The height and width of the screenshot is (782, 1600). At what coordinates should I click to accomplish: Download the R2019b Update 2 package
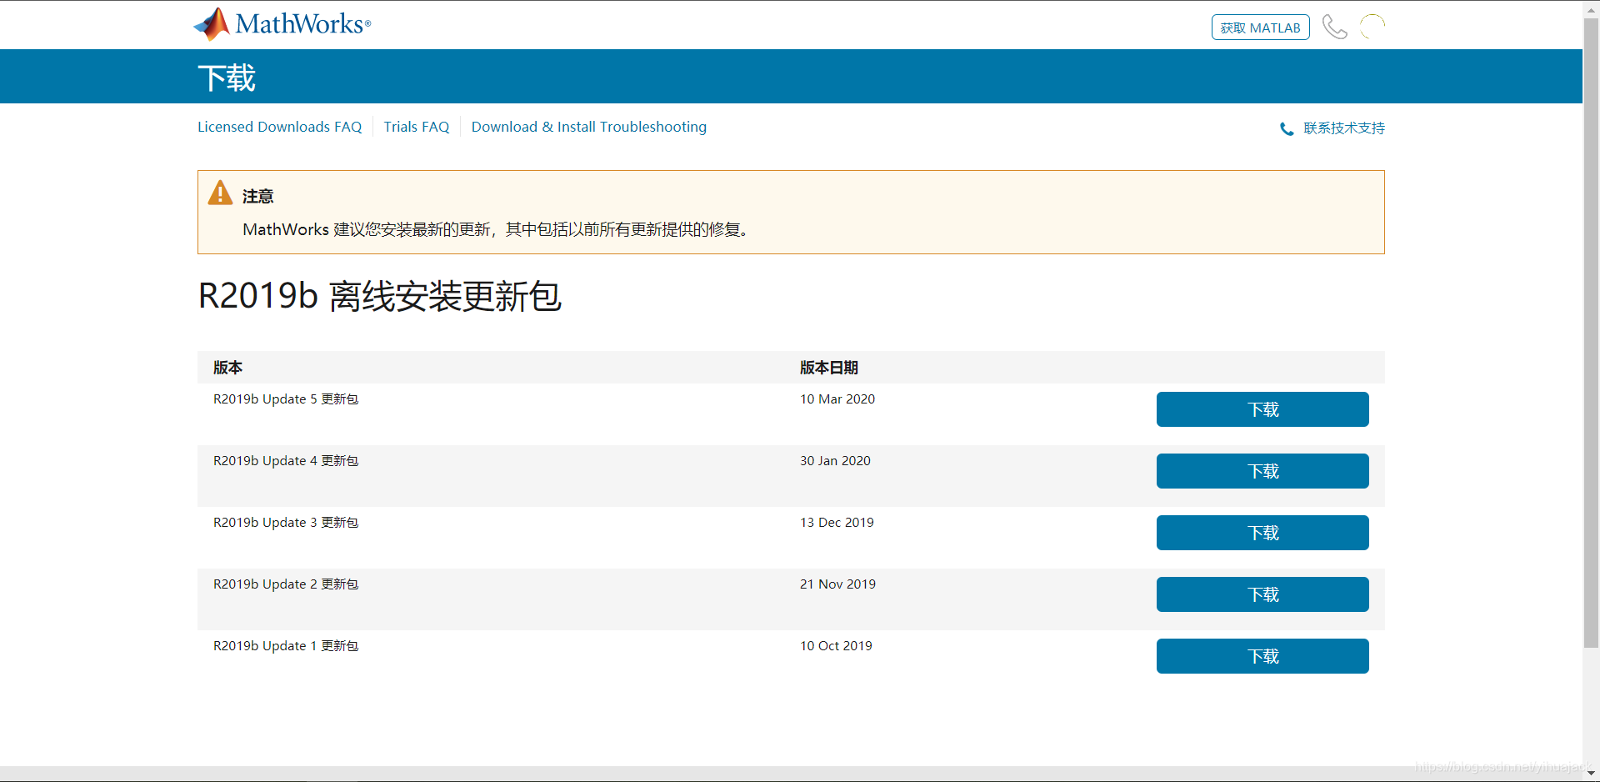click(x=1262, y=594)
